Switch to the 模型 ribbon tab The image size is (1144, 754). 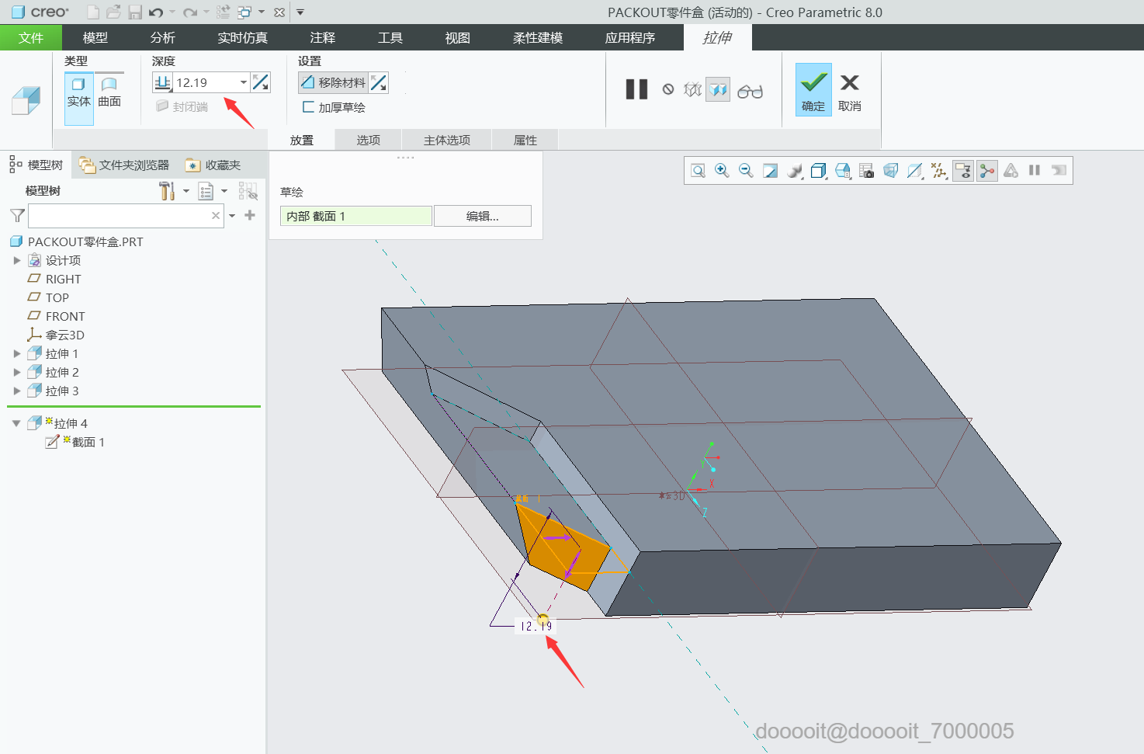(95, 37)
